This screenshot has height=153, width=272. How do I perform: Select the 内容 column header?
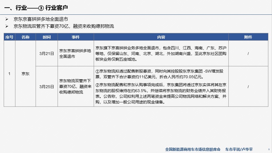[161, 37]
